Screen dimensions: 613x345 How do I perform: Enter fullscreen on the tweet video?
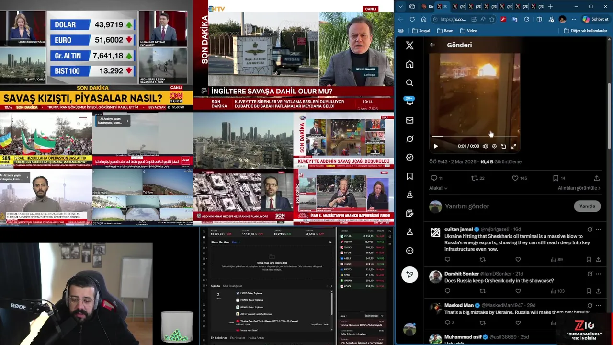(x=513, y=146)
